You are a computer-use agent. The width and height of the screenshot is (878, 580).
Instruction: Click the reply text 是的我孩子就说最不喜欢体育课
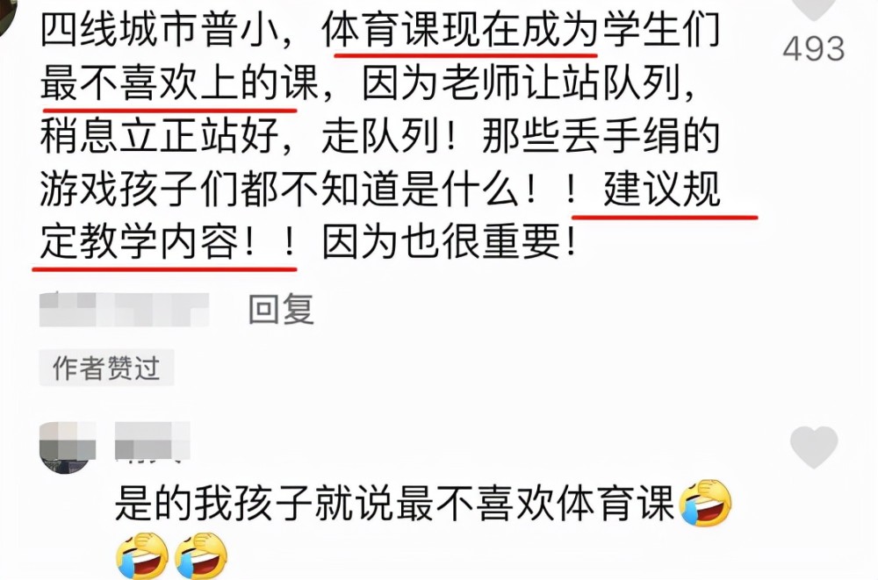(x=394, y=503)
